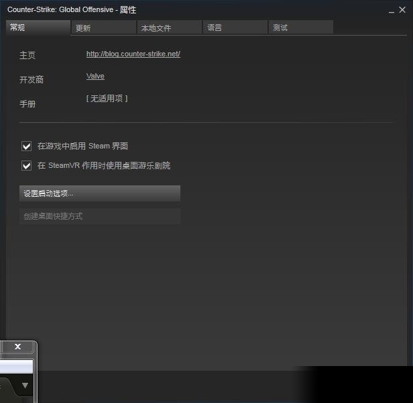Image resolution: width=413 pixels, height=403 pixels.
Task: Expand the dropdown arrow in bottom-left window
Action: click(25, 386)
